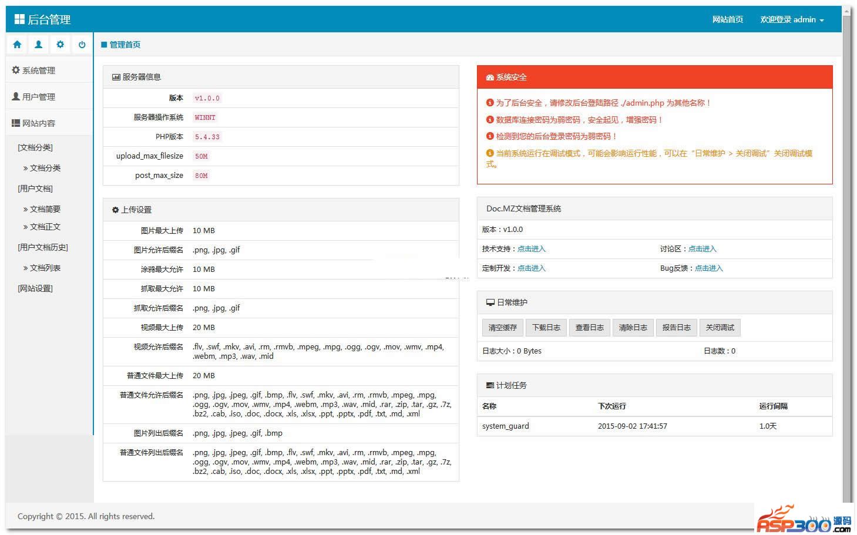
Task: Expand the 用户管理 sidebar section
Action: click(34, 97)
